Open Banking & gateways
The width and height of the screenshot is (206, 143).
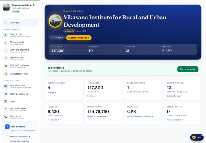point(20,66)
